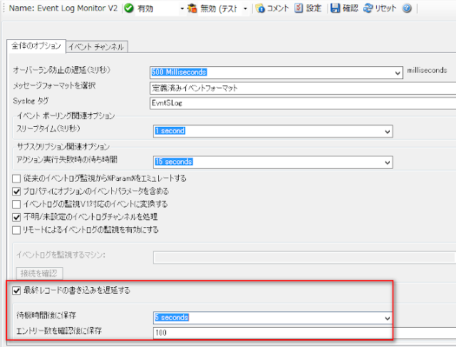456x347 pixels.
Task: Click the milliseconds unit label
Action: (x=427, y=70)
